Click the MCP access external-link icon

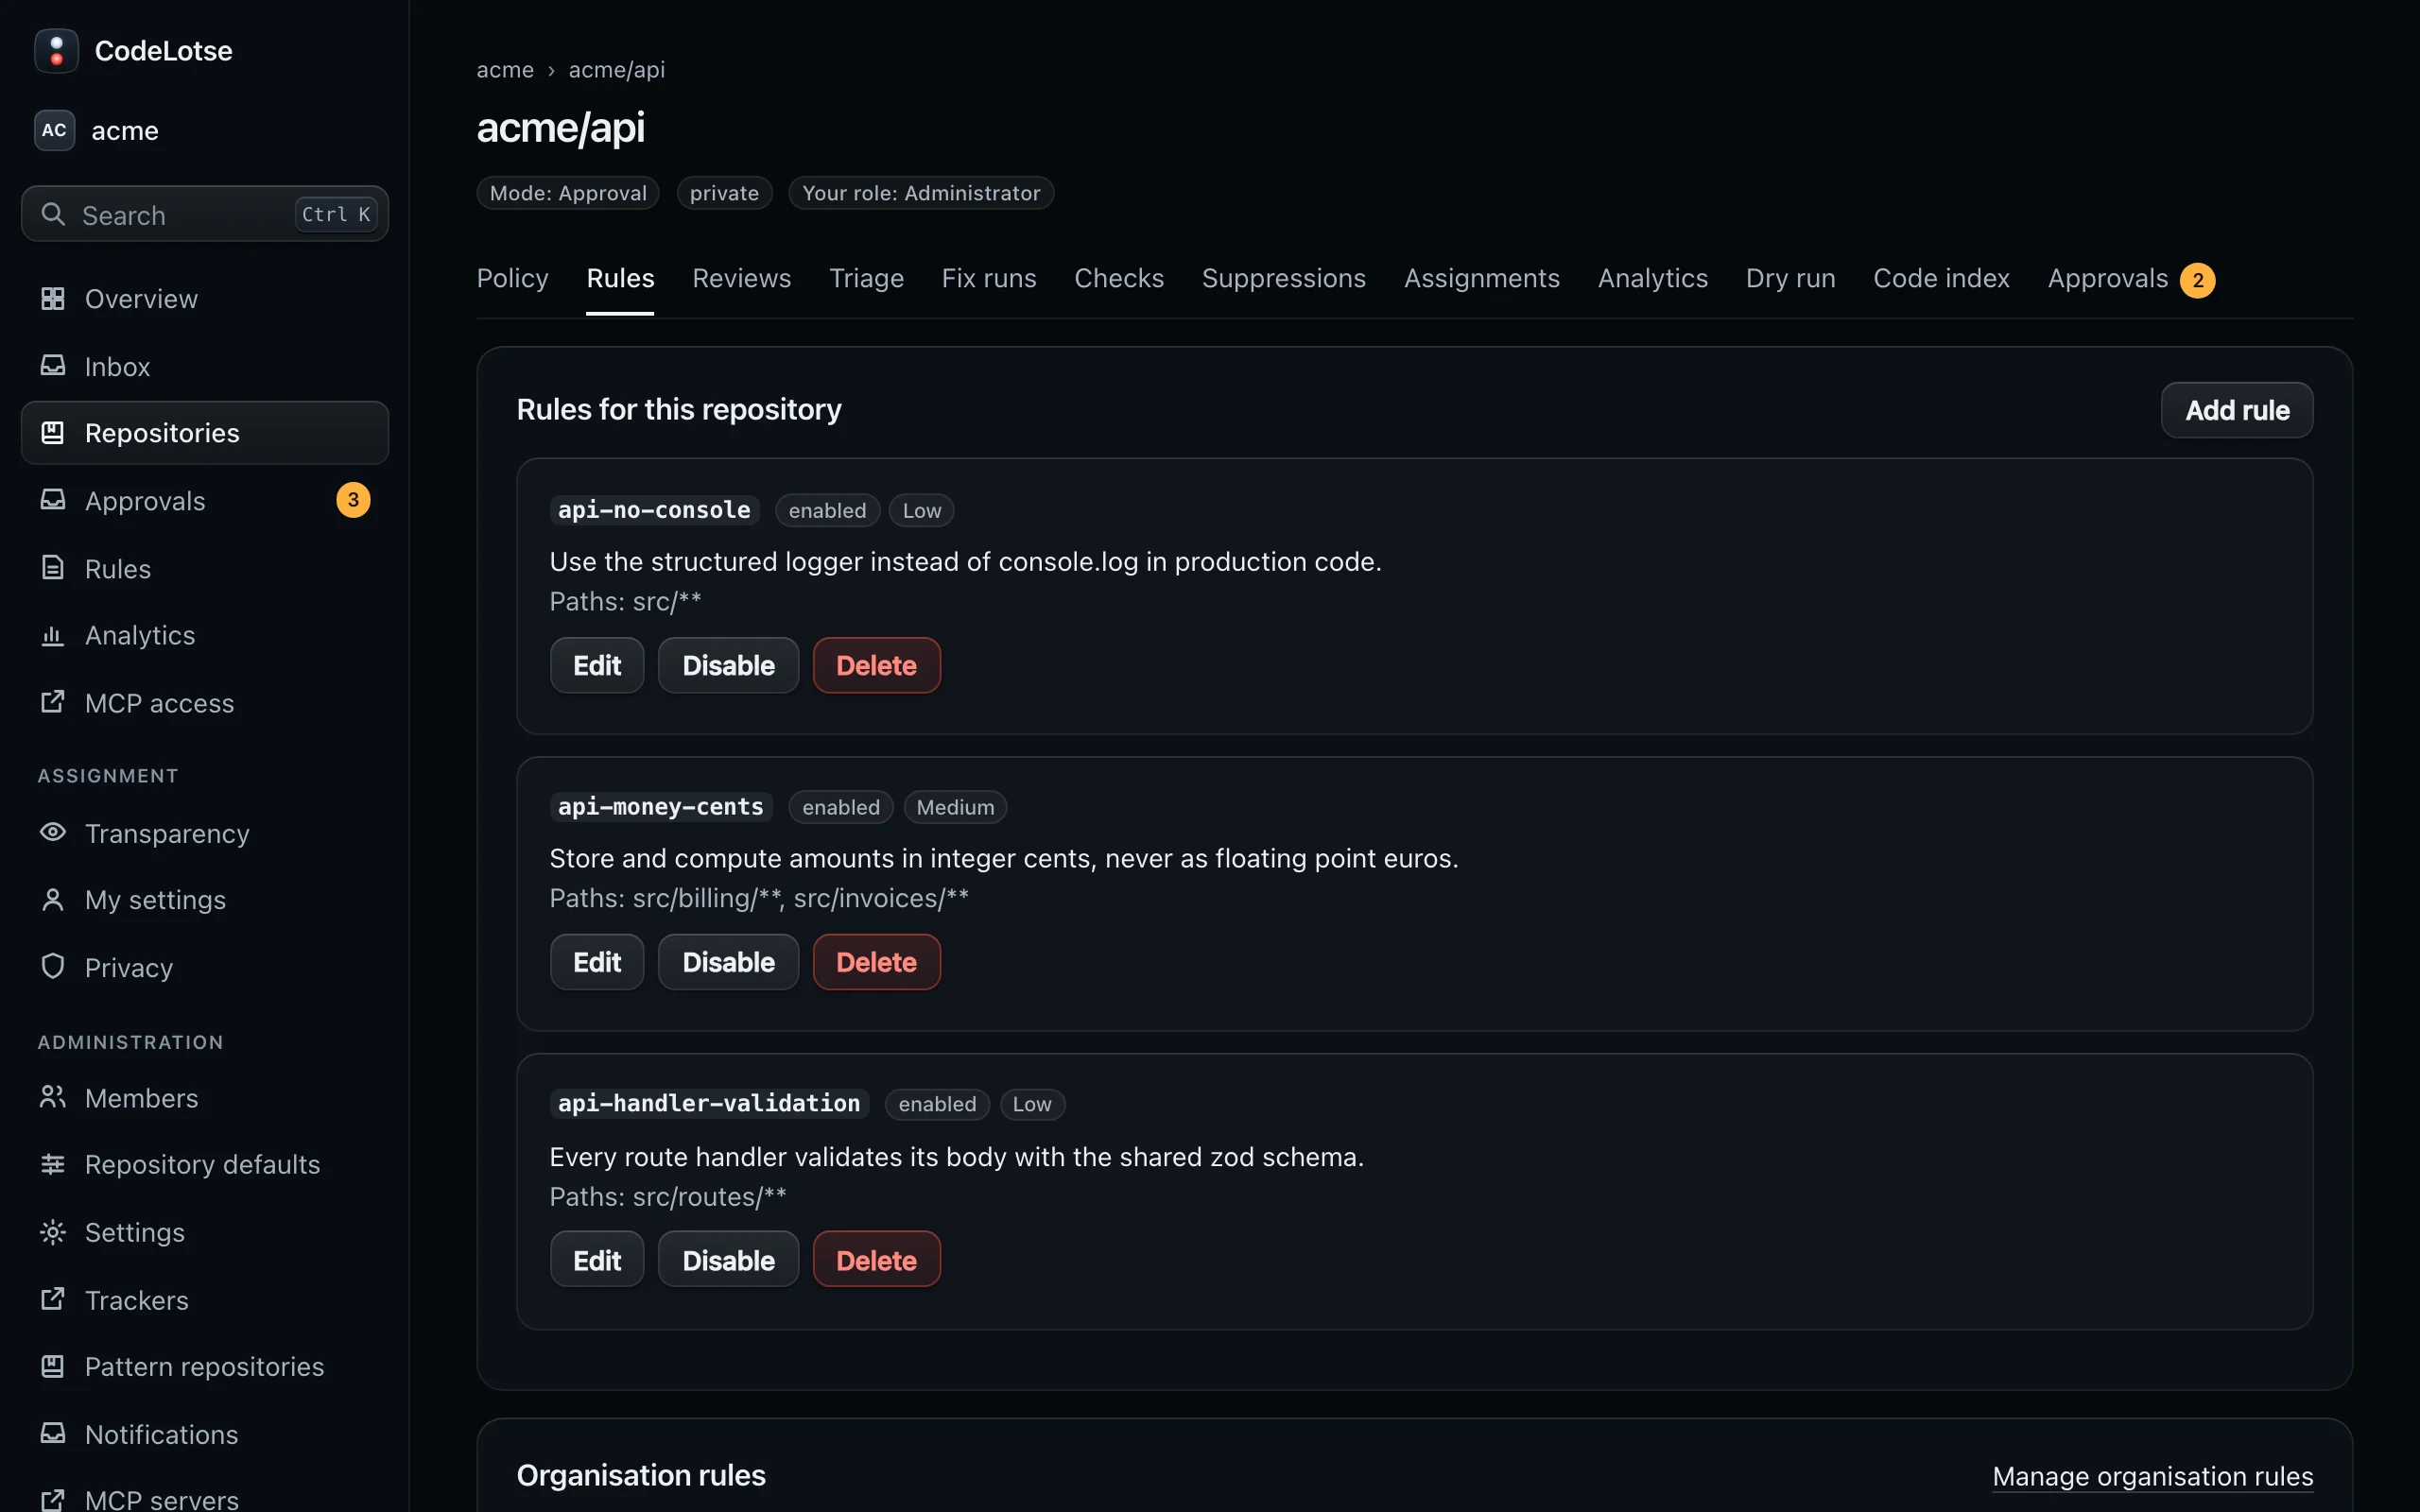[53, 702]
